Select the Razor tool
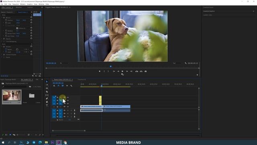257x145 pixels. pos(47,92)
